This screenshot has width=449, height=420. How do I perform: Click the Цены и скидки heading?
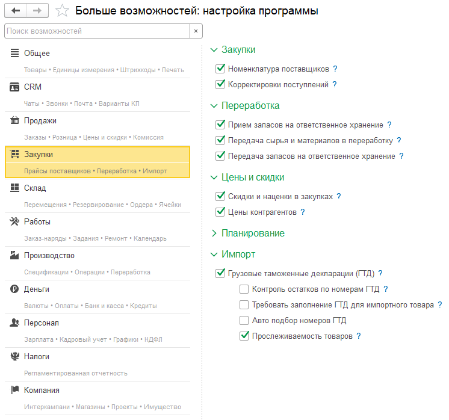(x=253, y=178)
